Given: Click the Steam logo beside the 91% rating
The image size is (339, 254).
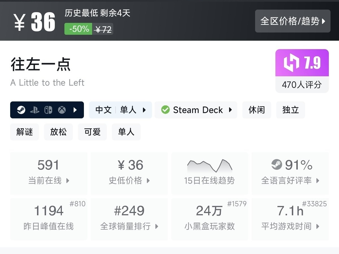Looking at the screenshot, I should pyautogui.click(x=277, y=164).
